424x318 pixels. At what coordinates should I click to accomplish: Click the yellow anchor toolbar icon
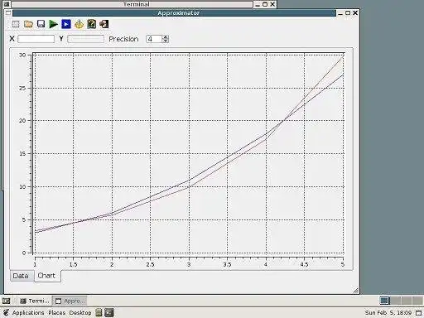tap(79, 24)
